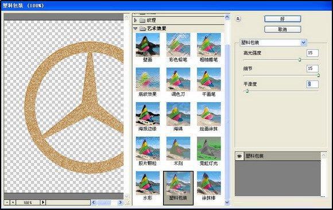Confirm with the 好 button

click(x=282, y=19)
